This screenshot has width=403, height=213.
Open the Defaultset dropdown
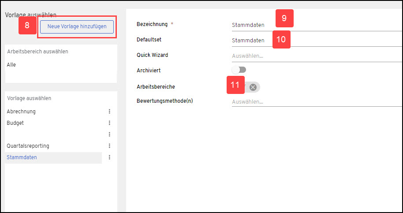coord(317,41)
